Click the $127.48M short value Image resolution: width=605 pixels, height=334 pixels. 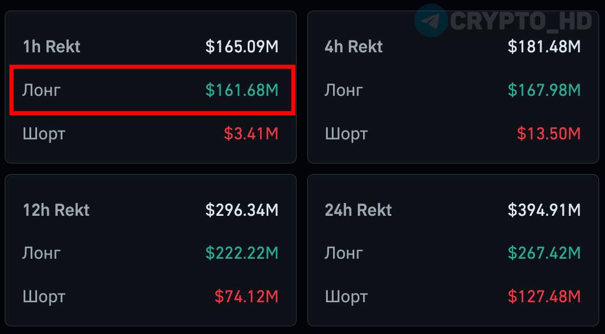pyautogui.click(x=544, y=296)
